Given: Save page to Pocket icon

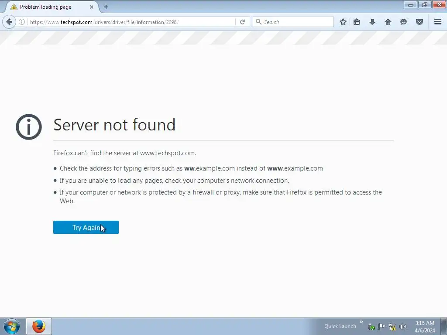Looking at the screenshot, I should tap(419, 22).
